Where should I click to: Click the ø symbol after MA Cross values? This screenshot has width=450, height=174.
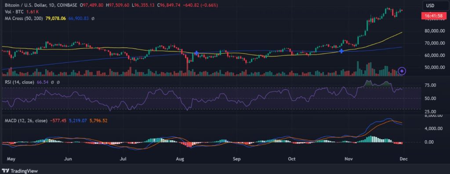pyautogui.click(x=93, y=18)
